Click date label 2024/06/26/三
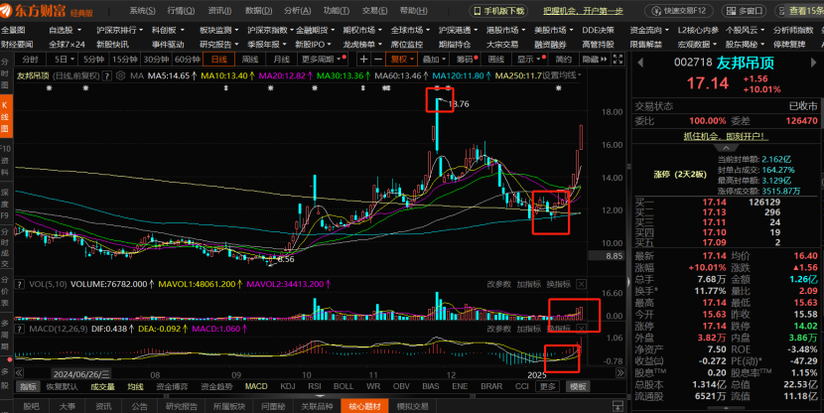 coord(81,374)
